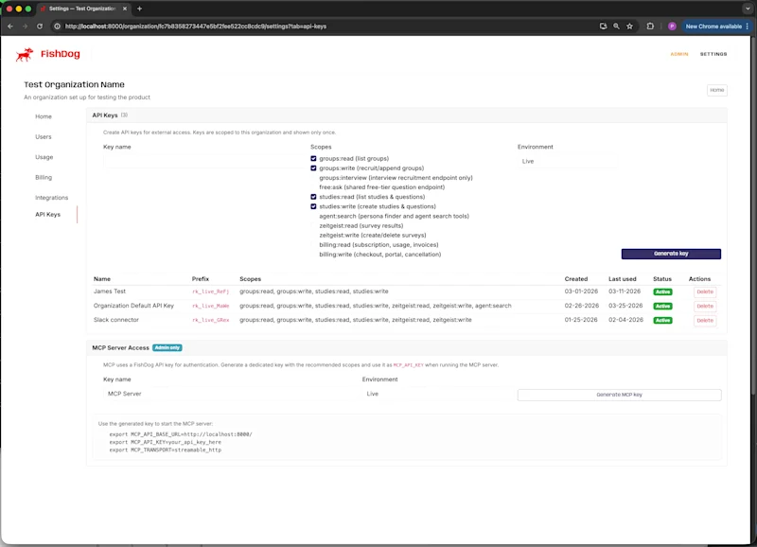The width and height of the screenshot is (757, 547).
Task: Open the ADMIN link in the header
Action: pyautogui.click(x=678, y=54)
